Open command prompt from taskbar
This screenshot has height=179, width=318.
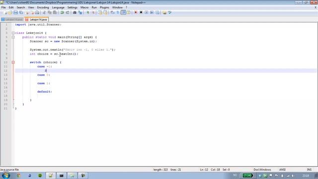(61, 176)
